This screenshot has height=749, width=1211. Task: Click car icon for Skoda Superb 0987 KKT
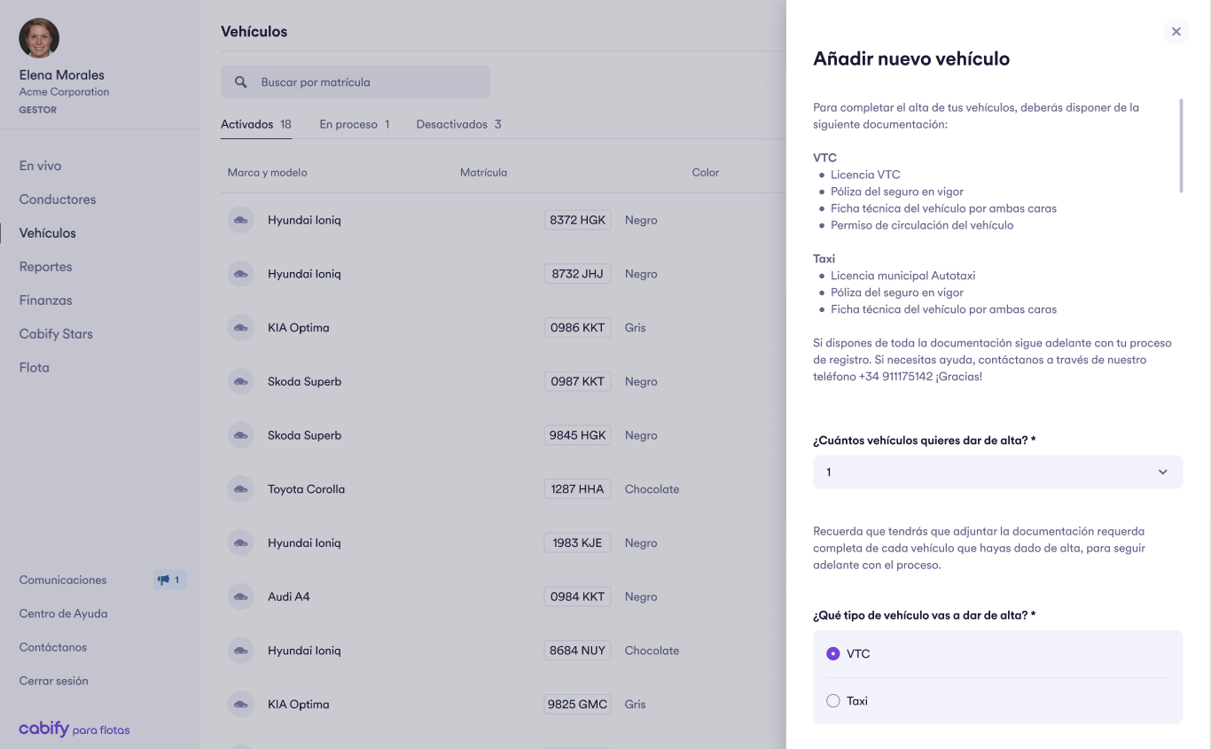coord(240,382)
